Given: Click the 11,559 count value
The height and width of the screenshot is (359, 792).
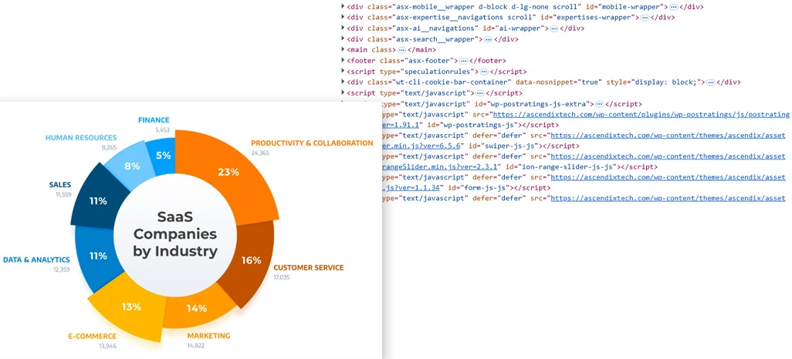Looking at the screenshot, I should [63, 194].
